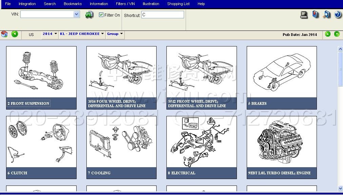Screen dimensions: 343x195
Task: Open the Shopping List menu
Action: pyautogui.click(x=178, y=4)
